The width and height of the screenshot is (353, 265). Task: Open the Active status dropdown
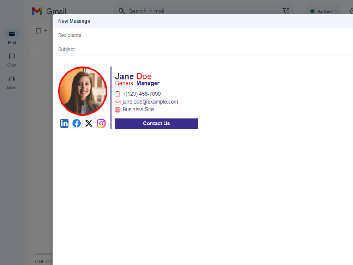324,12
